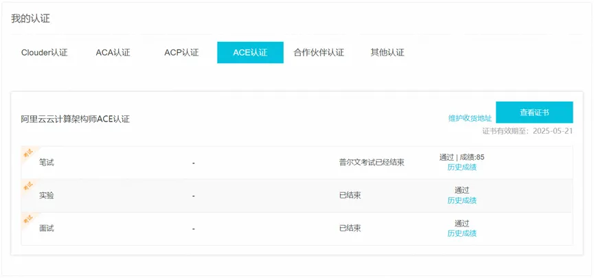Click the 已结束 status in the 面试 row
The width and height of the screenshot is (594, 278).
click(x=350, y=229)
